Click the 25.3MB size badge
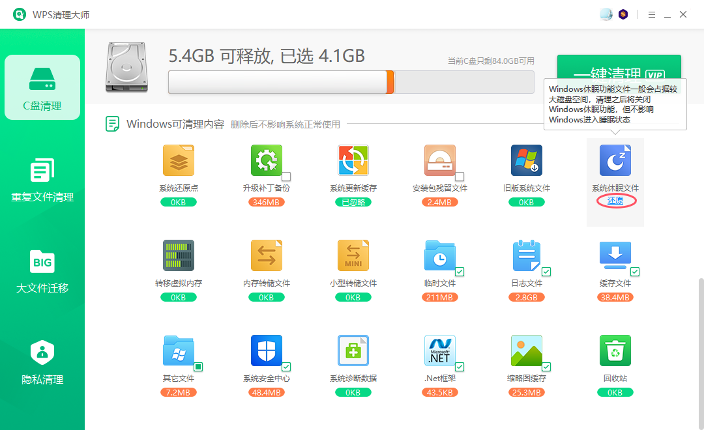704x430 pixels. pyautogui.click(x=526, y=393)
